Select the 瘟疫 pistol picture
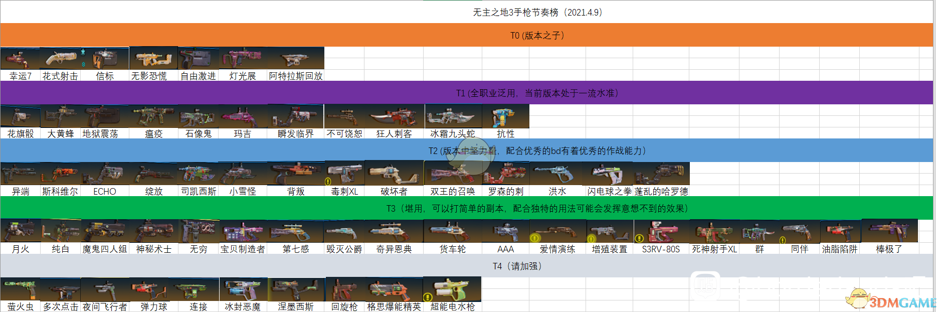 [153, 116]
